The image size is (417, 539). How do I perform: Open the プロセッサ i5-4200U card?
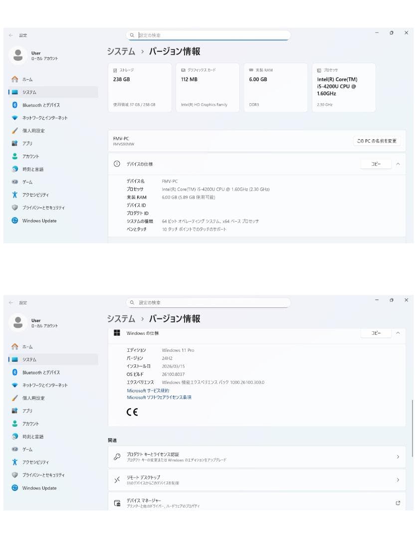point(344,88)
